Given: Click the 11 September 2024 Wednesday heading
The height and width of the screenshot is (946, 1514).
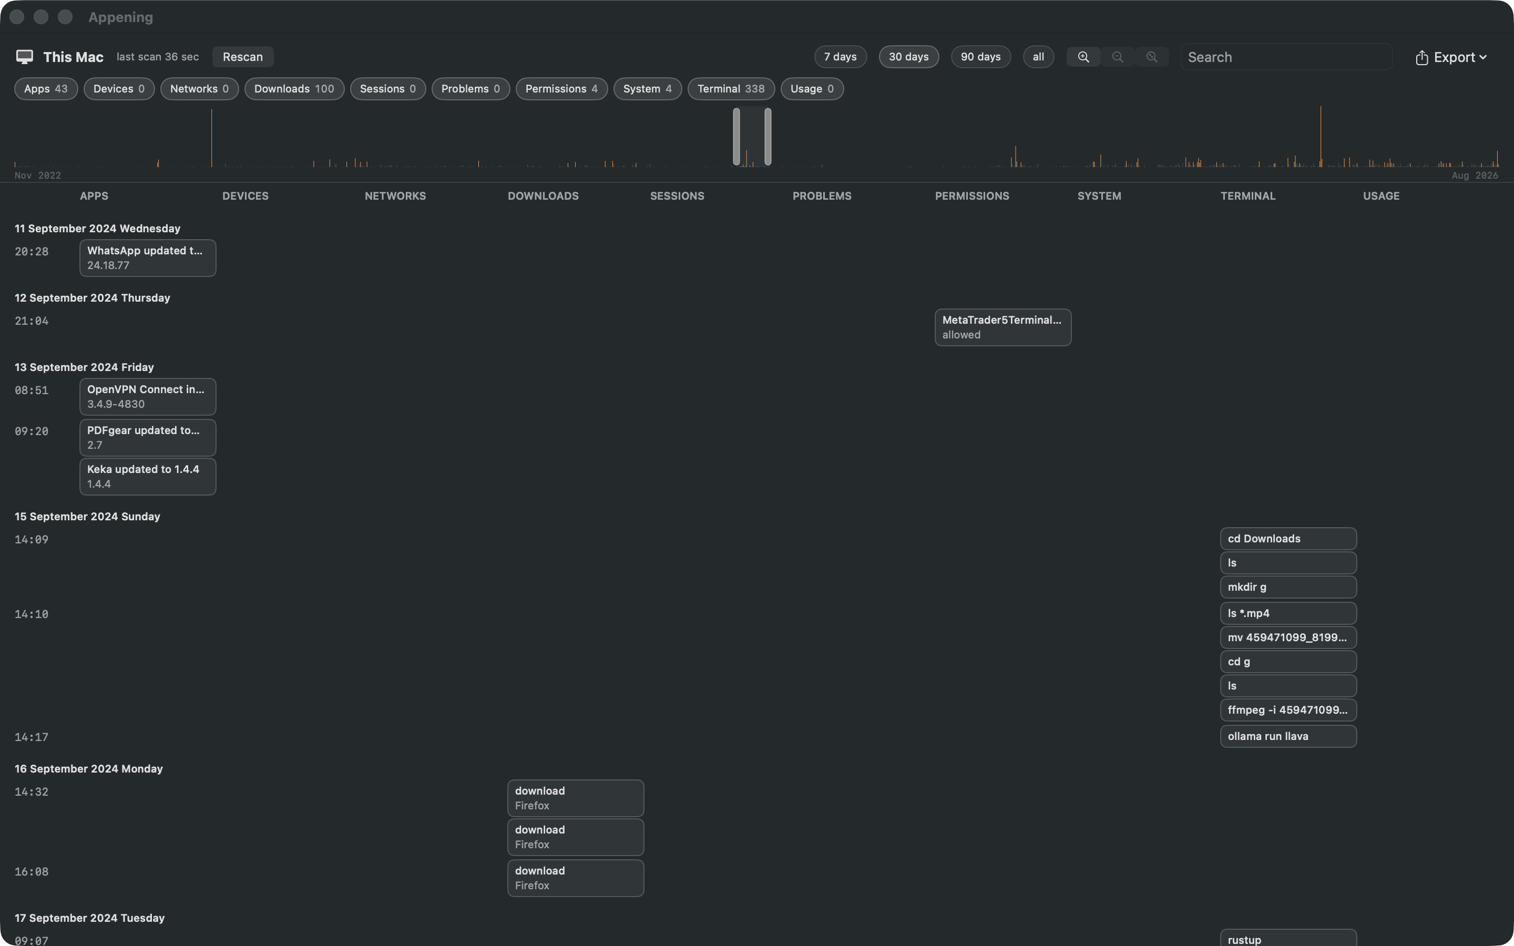Looking at the screenshot, I should coord(98,229).
